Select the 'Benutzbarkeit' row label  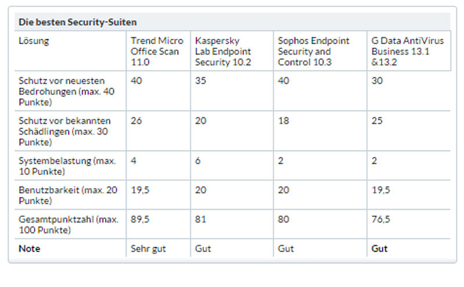[x=68, y=195]
